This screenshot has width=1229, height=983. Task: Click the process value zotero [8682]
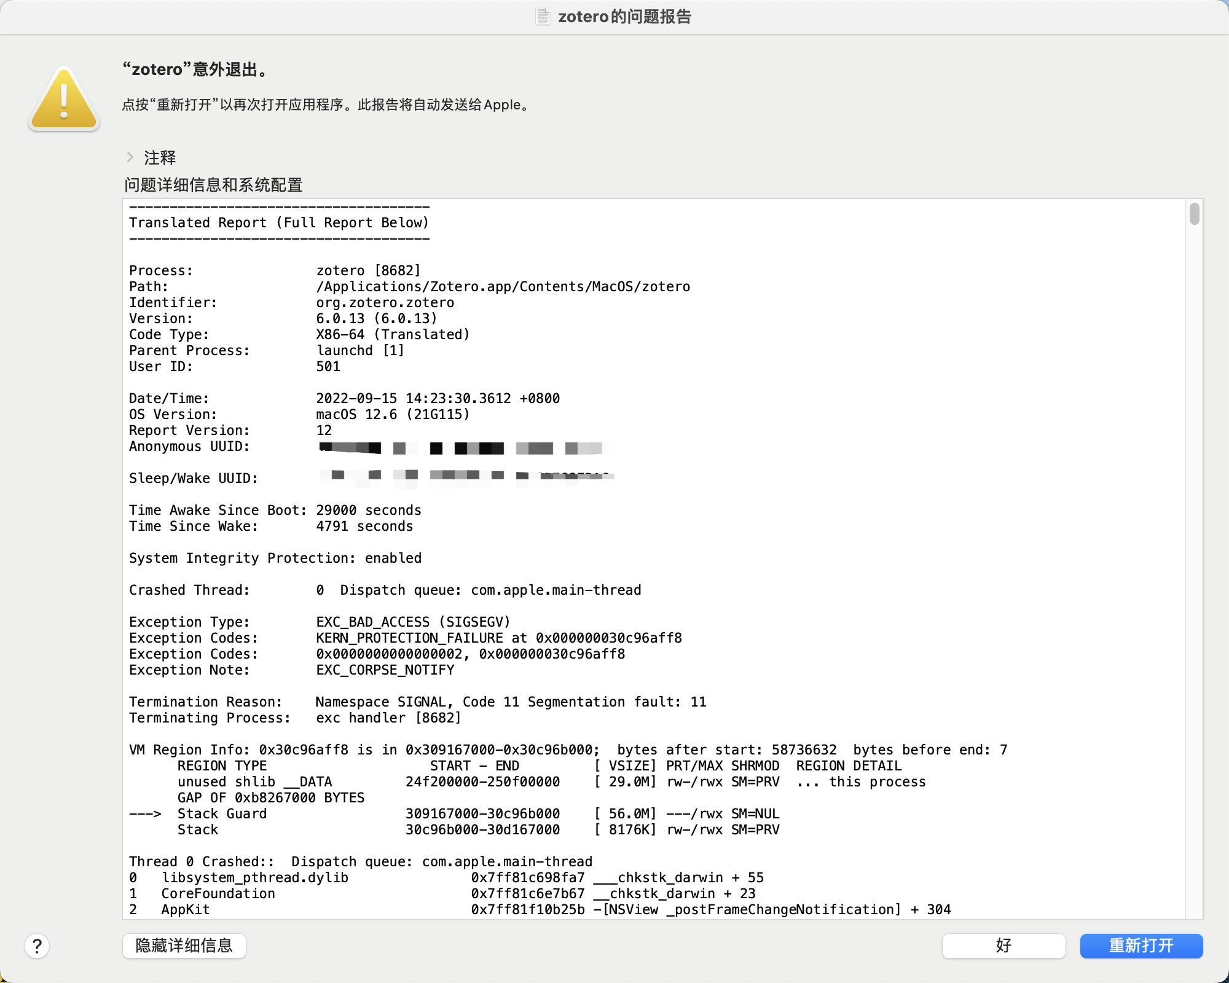[x=368, y=270]
